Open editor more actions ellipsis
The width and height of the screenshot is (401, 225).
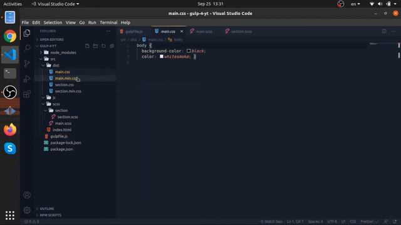point(393,31)
